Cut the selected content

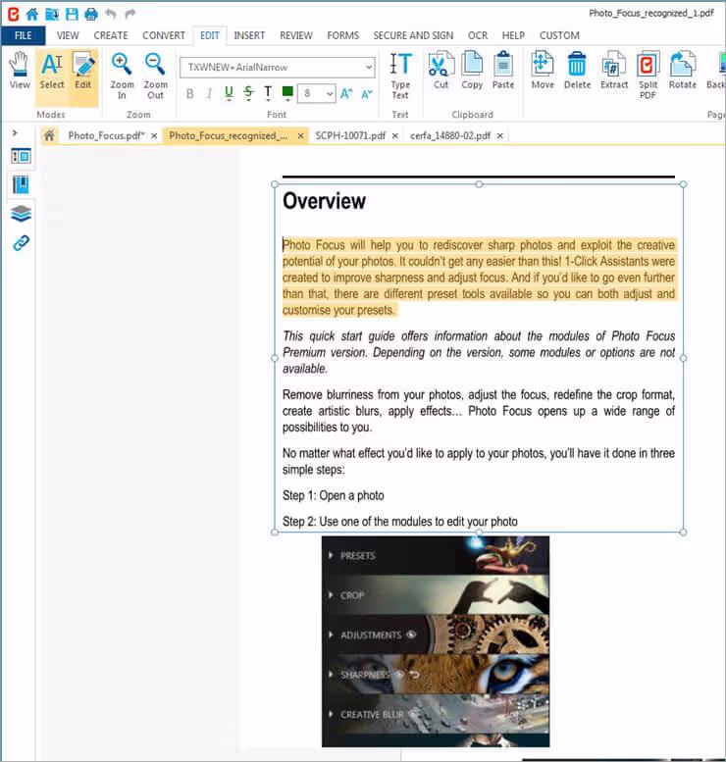pos(441,71)
